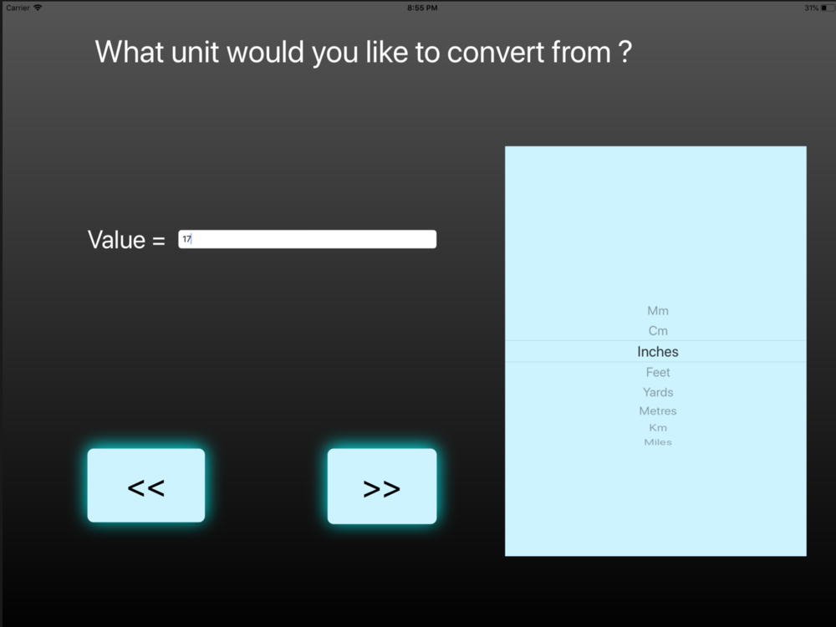Tap the << back button

pos(146,485)
